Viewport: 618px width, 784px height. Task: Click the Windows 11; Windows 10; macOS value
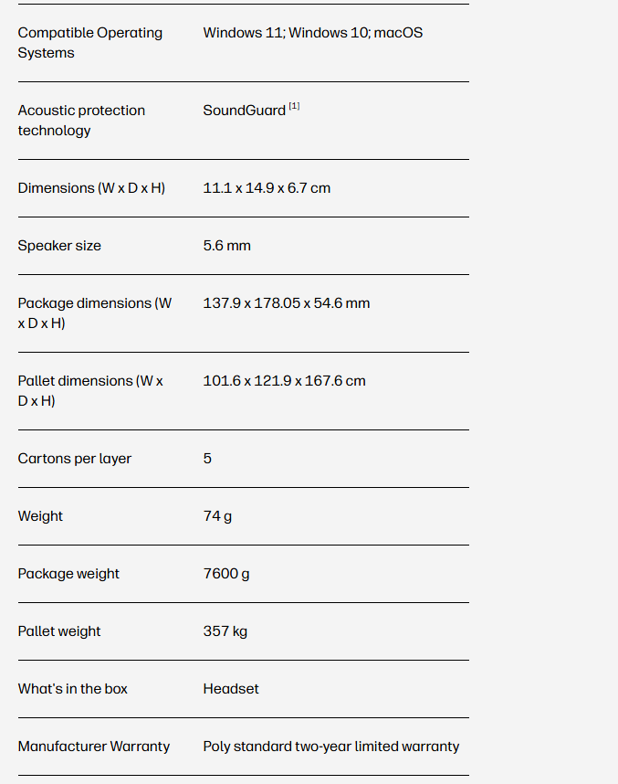312,33
